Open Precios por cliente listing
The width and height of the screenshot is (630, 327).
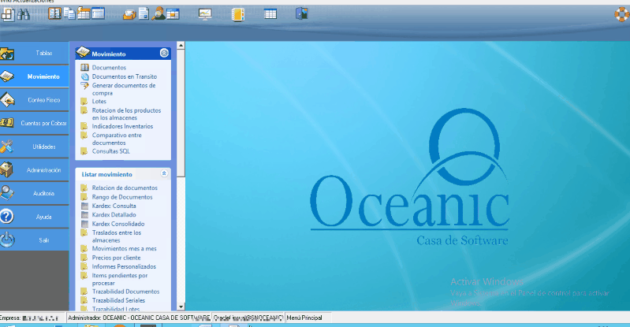click(x=116, y=258)
